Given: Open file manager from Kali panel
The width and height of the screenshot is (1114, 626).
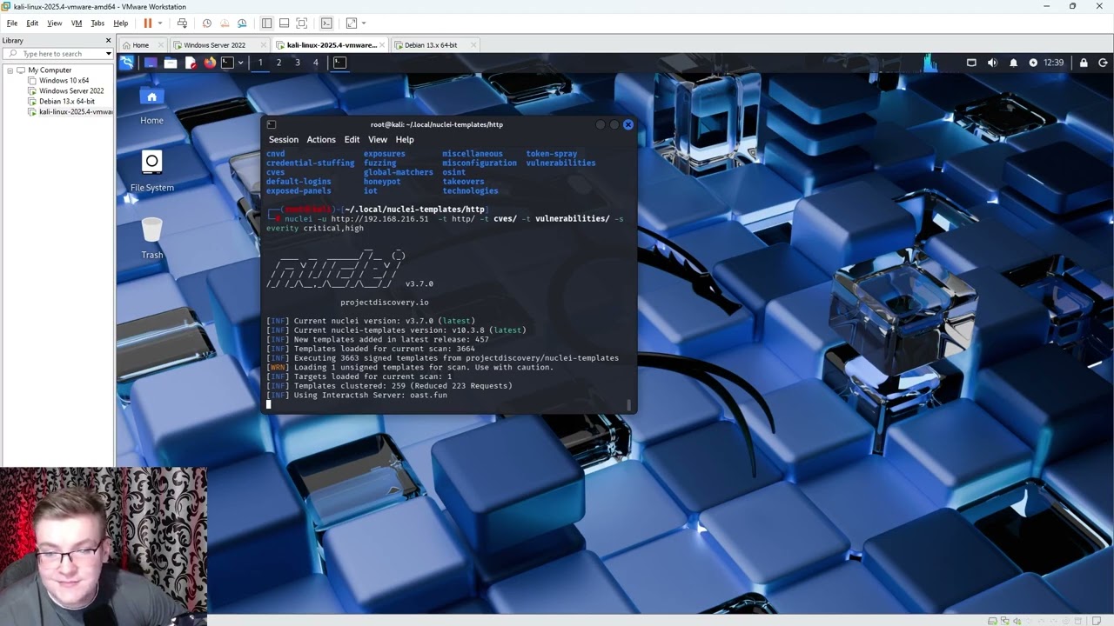Looking at the screenshot, I should [171, 63].
